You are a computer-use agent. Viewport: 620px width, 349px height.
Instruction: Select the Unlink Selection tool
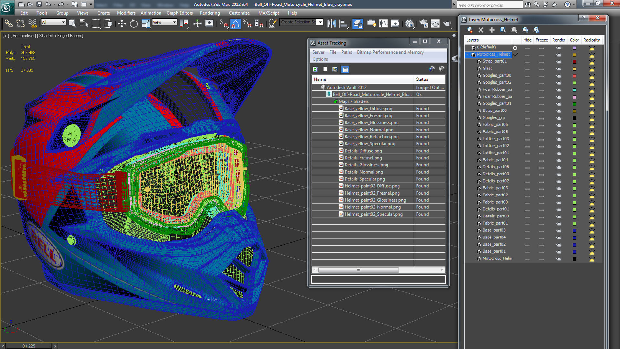coord(20,24)
